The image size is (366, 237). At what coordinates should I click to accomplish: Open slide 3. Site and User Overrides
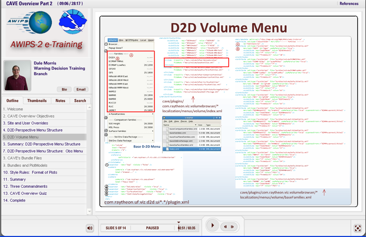point(44,123)
